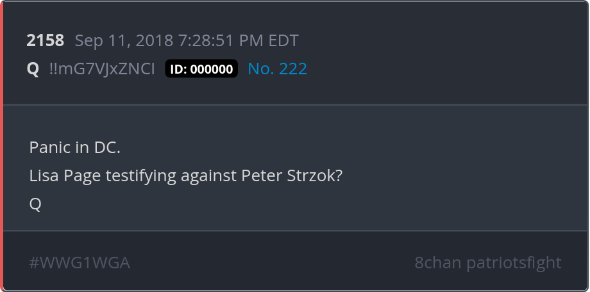Click the "EDT" timezone label
The height and width of the screenshot is (292, 590).
(283, 40)
